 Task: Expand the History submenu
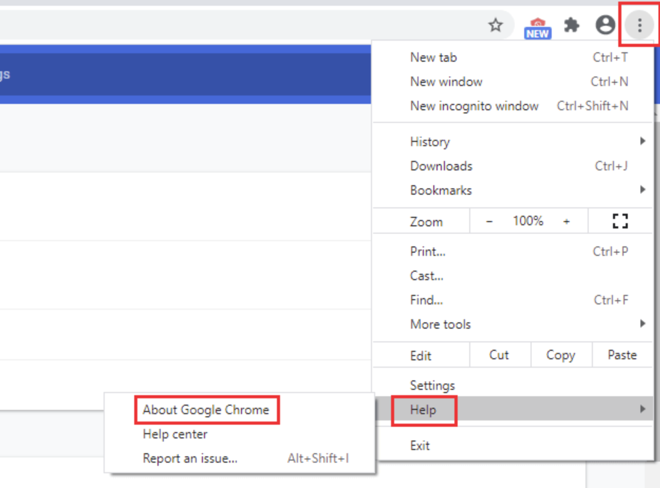click(x=513, y=141)
